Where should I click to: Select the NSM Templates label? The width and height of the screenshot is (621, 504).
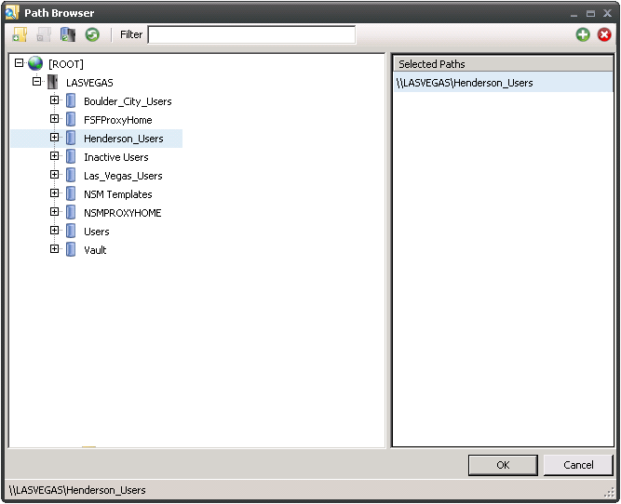coord(118,194)
